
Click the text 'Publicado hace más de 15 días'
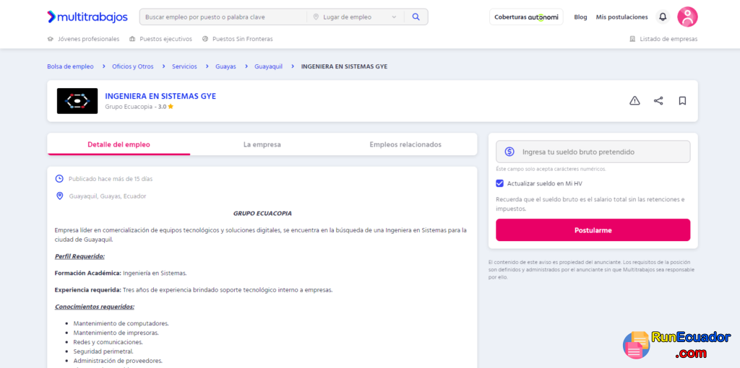[111, 179]
